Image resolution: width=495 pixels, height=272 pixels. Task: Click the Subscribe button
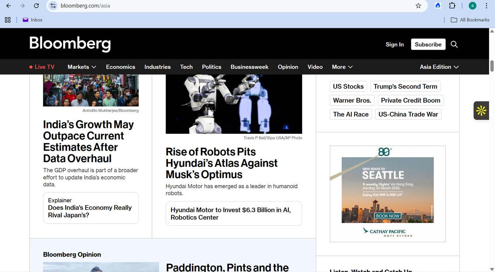click(428, 44)
